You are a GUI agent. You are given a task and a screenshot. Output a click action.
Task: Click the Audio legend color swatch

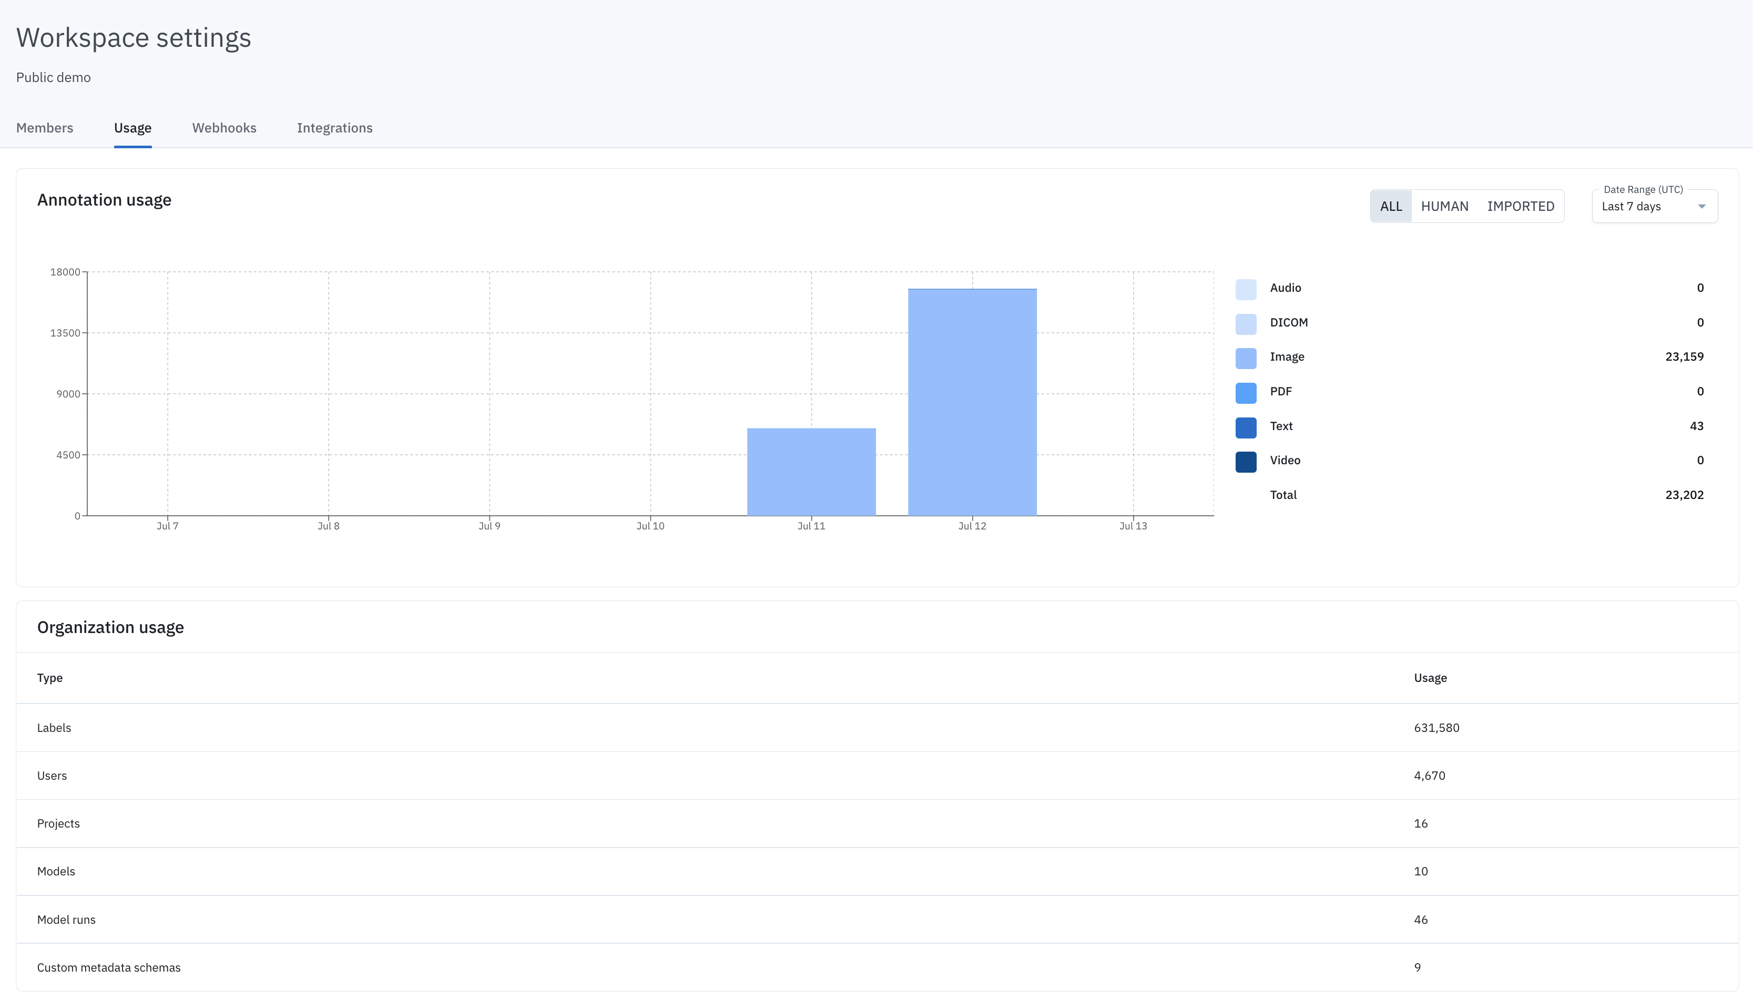[1246, 289]
